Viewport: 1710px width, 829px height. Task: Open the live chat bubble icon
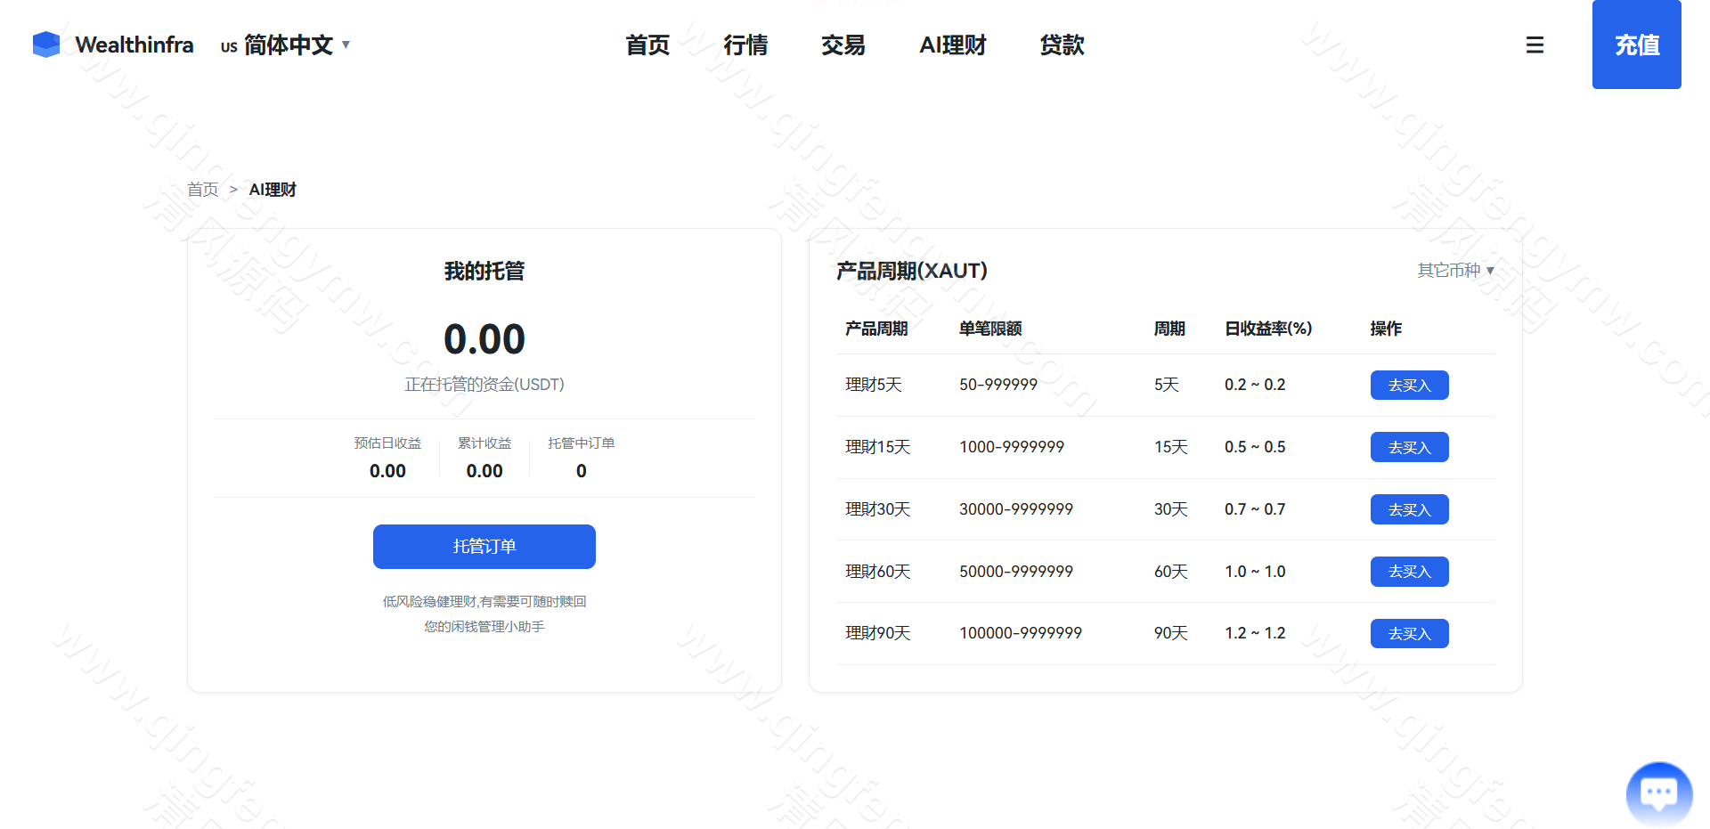1658,794
